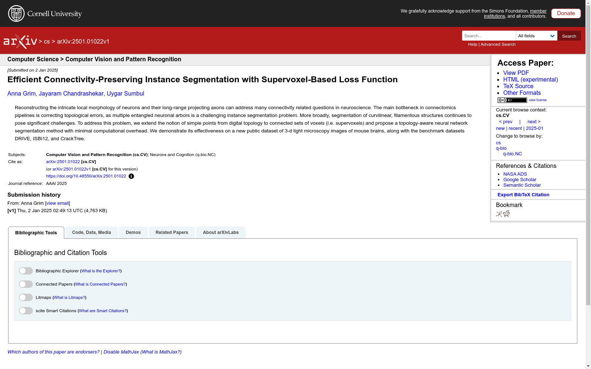
Task: Go to the prev paper
Action: [x=506, y=122]
